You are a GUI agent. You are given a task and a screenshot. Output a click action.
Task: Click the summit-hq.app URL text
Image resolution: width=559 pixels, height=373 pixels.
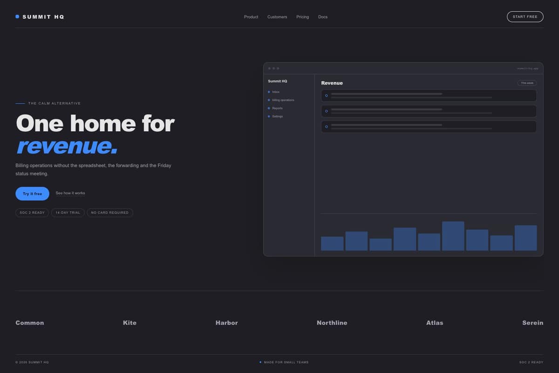click(x=527, y=68)
